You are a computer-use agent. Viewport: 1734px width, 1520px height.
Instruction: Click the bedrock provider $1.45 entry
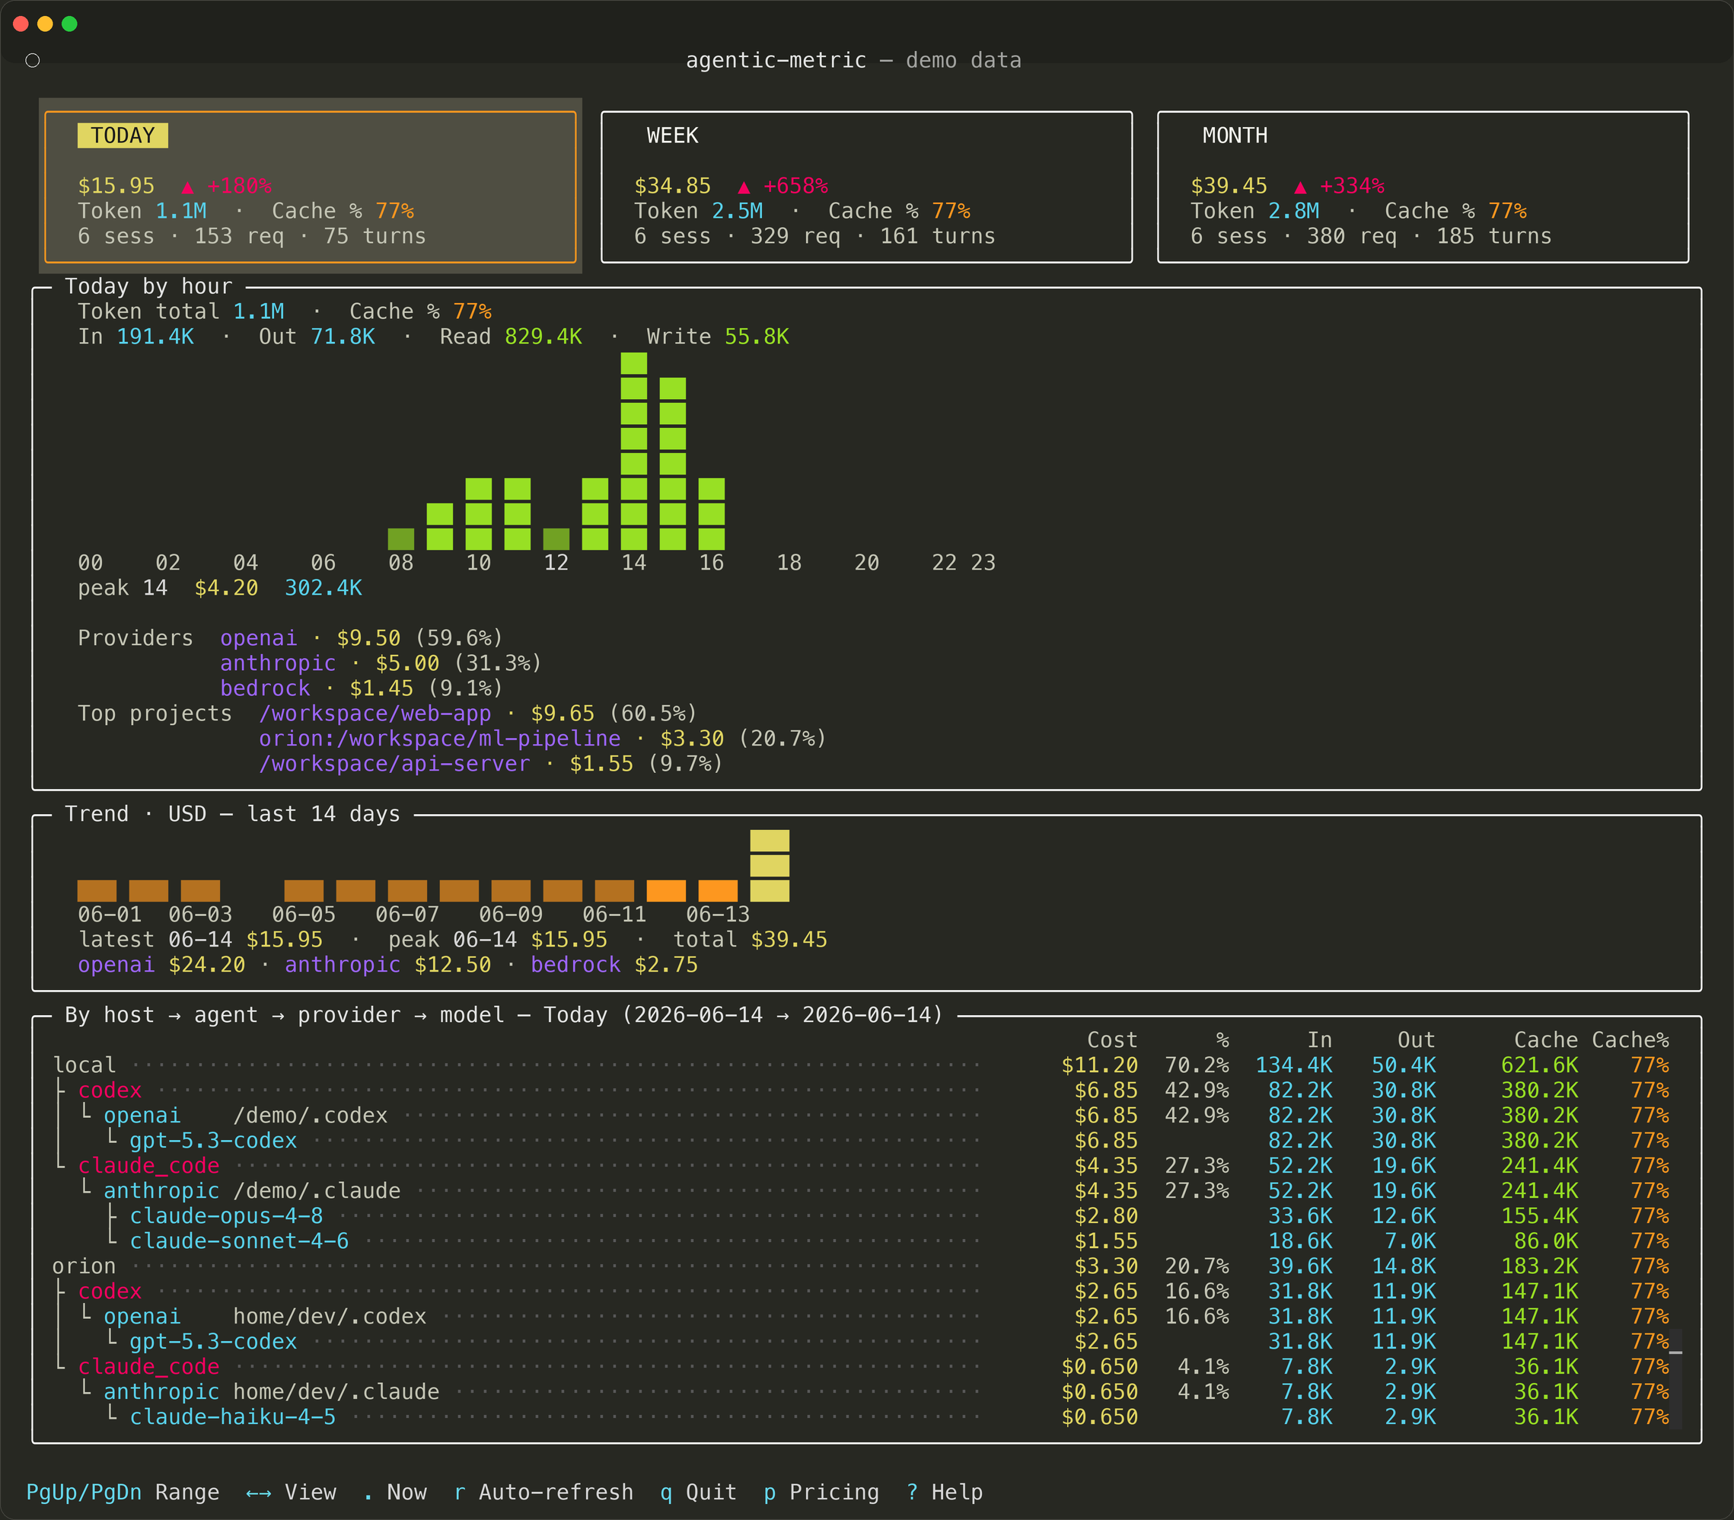coord(362,688)
